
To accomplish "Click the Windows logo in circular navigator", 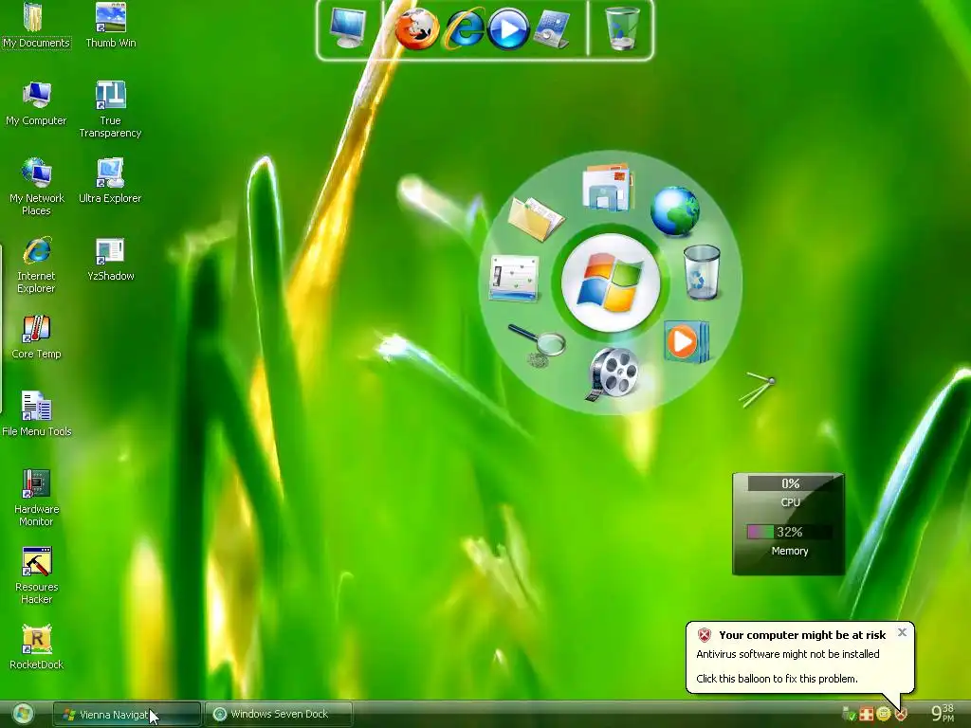I will click(611, 282).
